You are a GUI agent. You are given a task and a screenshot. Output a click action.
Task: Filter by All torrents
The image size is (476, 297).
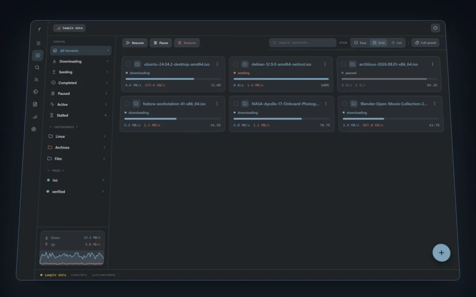[x=81, y=51]
